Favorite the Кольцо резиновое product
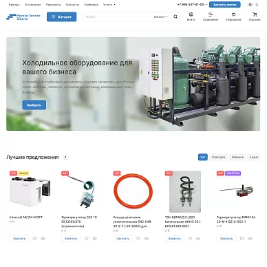This screenshot has width=267, height=267. click(138, 239)
